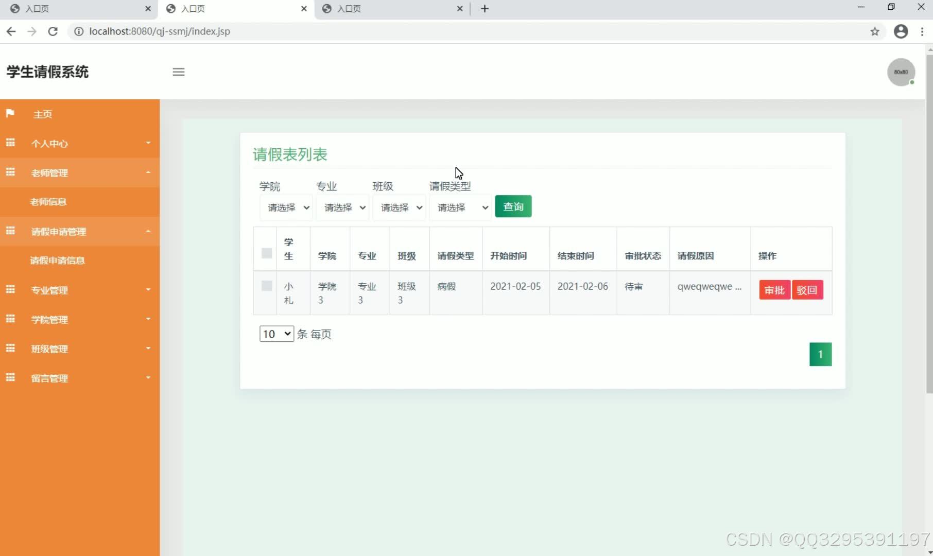Open the user avatar in header
This screenshot has height=556, width=933.
point(901,72)
